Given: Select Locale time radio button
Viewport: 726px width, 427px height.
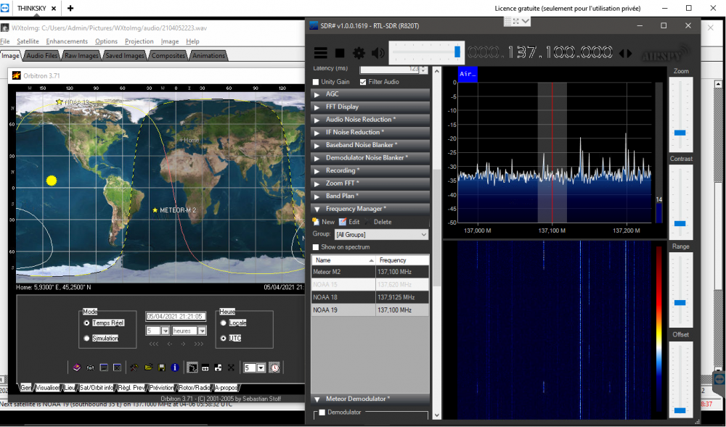Looking at the screenshot, I should 224,323.
